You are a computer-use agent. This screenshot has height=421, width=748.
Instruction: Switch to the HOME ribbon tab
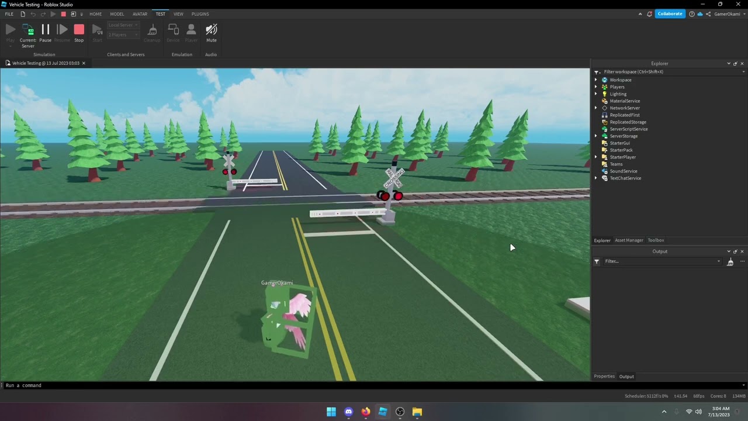click(x=96, y=14)
